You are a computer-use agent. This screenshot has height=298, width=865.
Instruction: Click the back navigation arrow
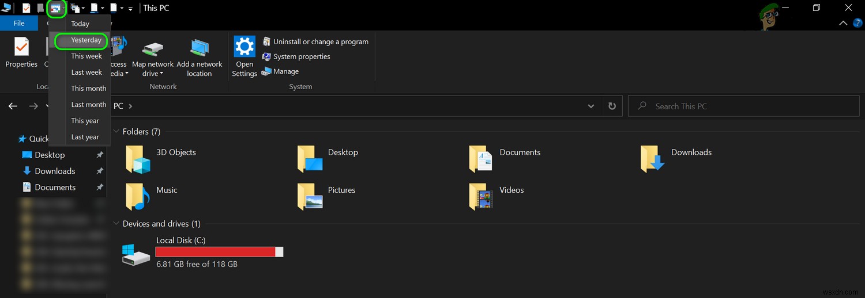click(13, 106)
